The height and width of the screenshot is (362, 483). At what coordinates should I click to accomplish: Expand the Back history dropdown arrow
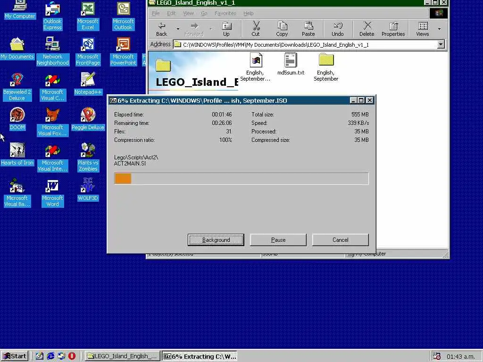(178, 29)
